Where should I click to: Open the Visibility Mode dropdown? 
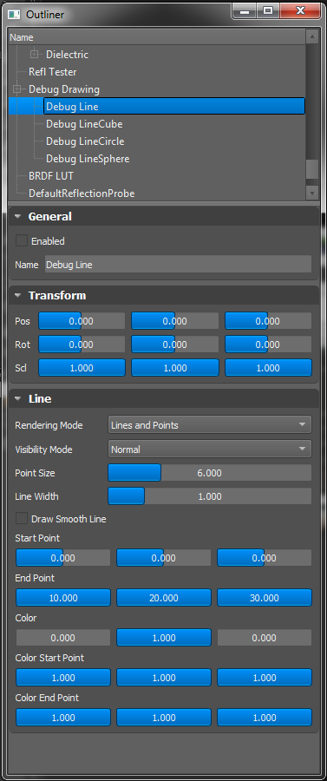coord(210,450)
